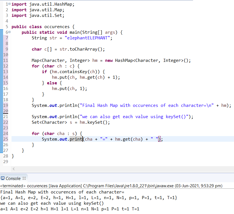Click 'containsKey' on line 13

(73, 72)
